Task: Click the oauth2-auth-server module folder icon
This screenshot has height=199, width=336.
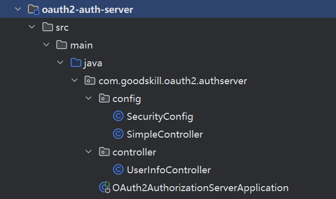Action: [34, 9]
